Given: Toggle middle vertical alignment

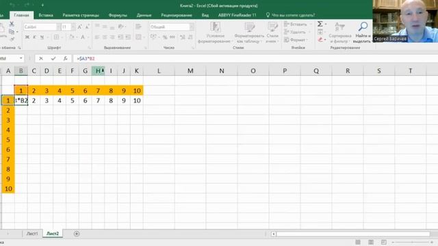Looking at the screenshot, I should tap(105, 27).
